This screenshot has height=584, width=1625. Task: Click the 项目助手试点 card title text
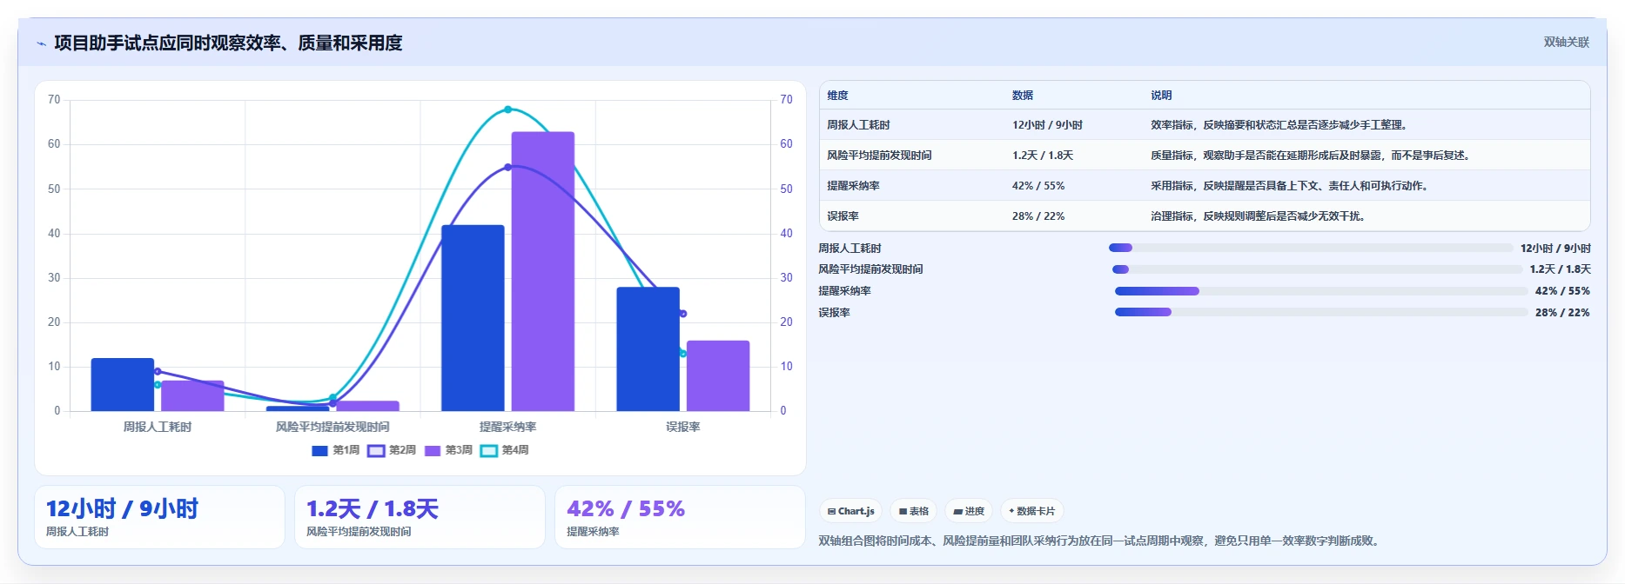coord(228,43)
